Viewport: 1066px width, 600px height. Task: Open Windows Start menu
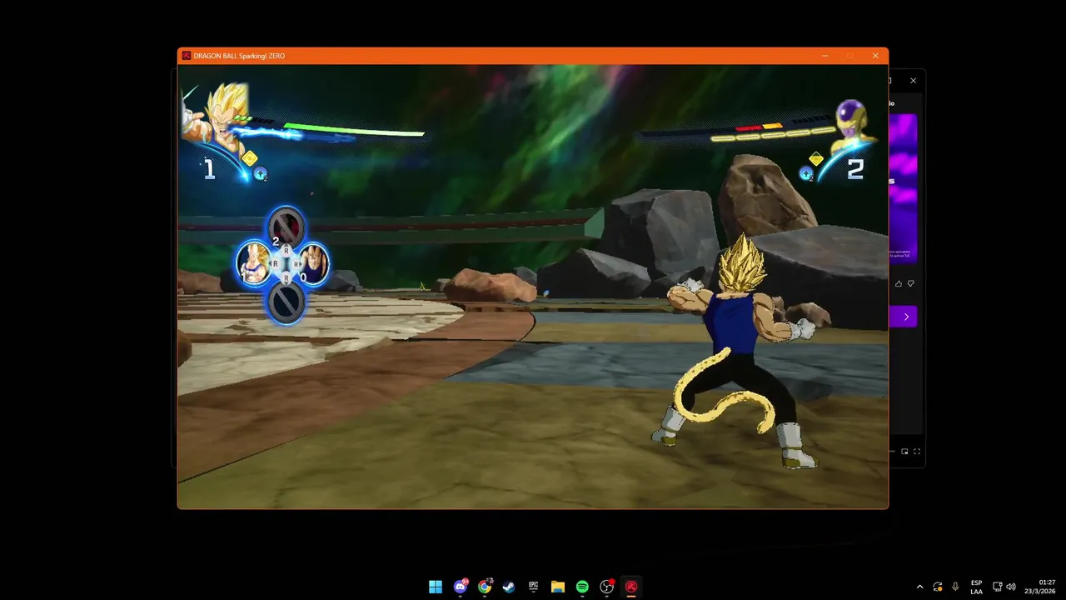tap(436, 587)
